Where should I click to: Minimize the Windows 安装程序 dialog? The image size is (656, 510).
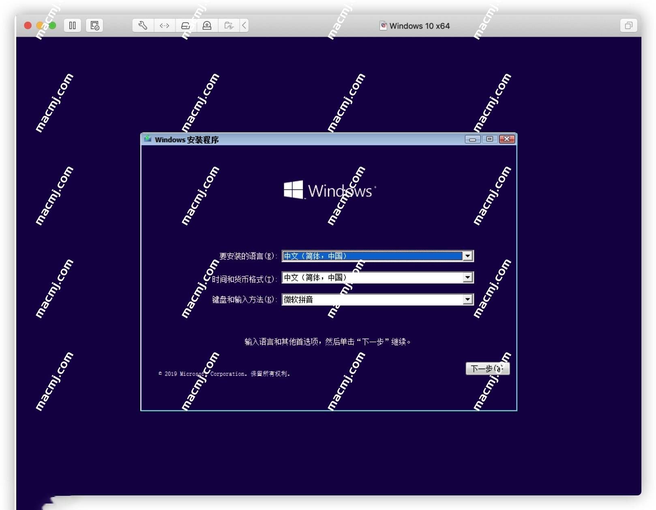(473, 139)
